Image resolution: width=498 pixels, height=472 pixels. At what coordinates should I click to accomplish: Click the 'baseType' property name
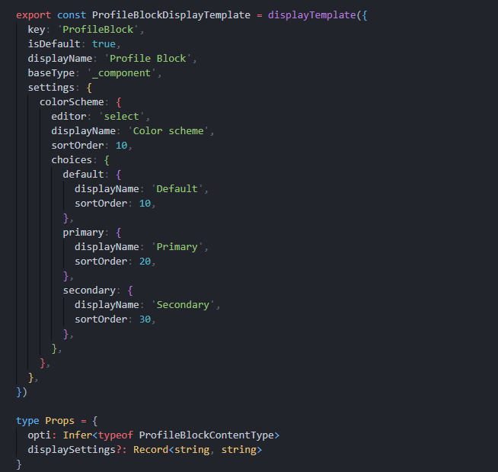click(x=51, y=73)
